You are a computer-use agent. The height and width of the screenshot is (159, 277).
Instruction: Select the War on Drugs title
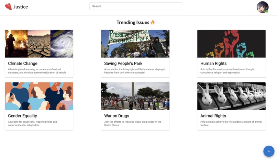[117, 116]
